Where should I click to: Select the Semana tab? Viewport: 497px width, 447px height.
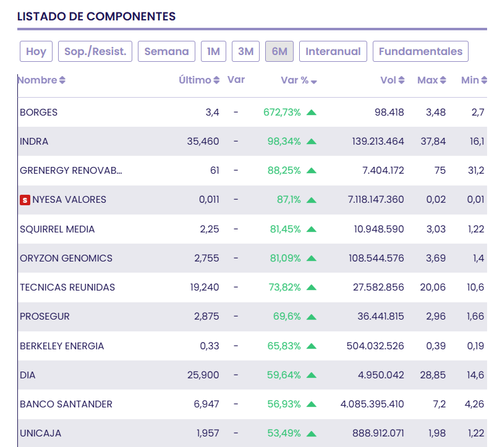point(166,51)
